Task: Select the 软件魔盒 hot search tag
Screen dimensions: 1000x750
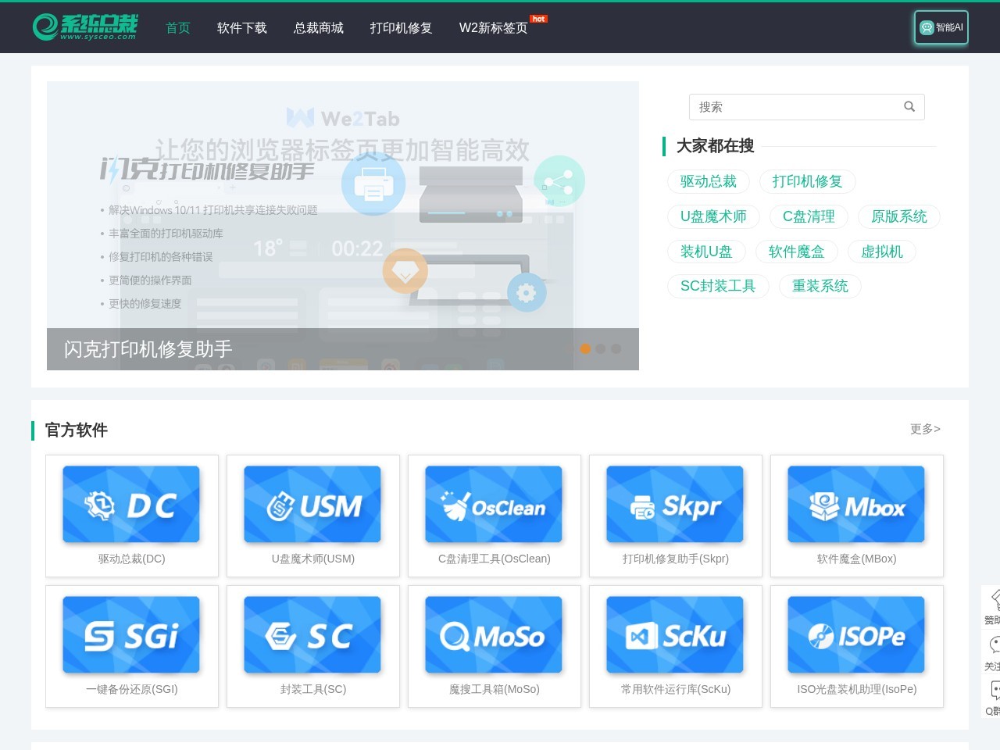Action: pyautogui.click(x=797, y=252)
